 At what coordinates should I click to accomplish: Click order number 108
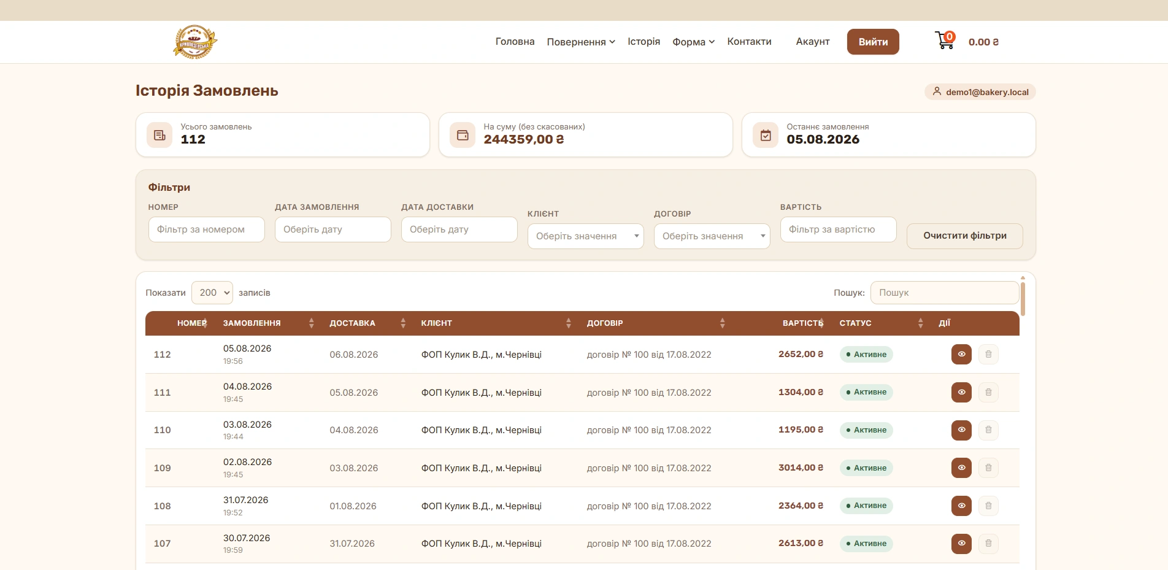click(x=163, y=506)
